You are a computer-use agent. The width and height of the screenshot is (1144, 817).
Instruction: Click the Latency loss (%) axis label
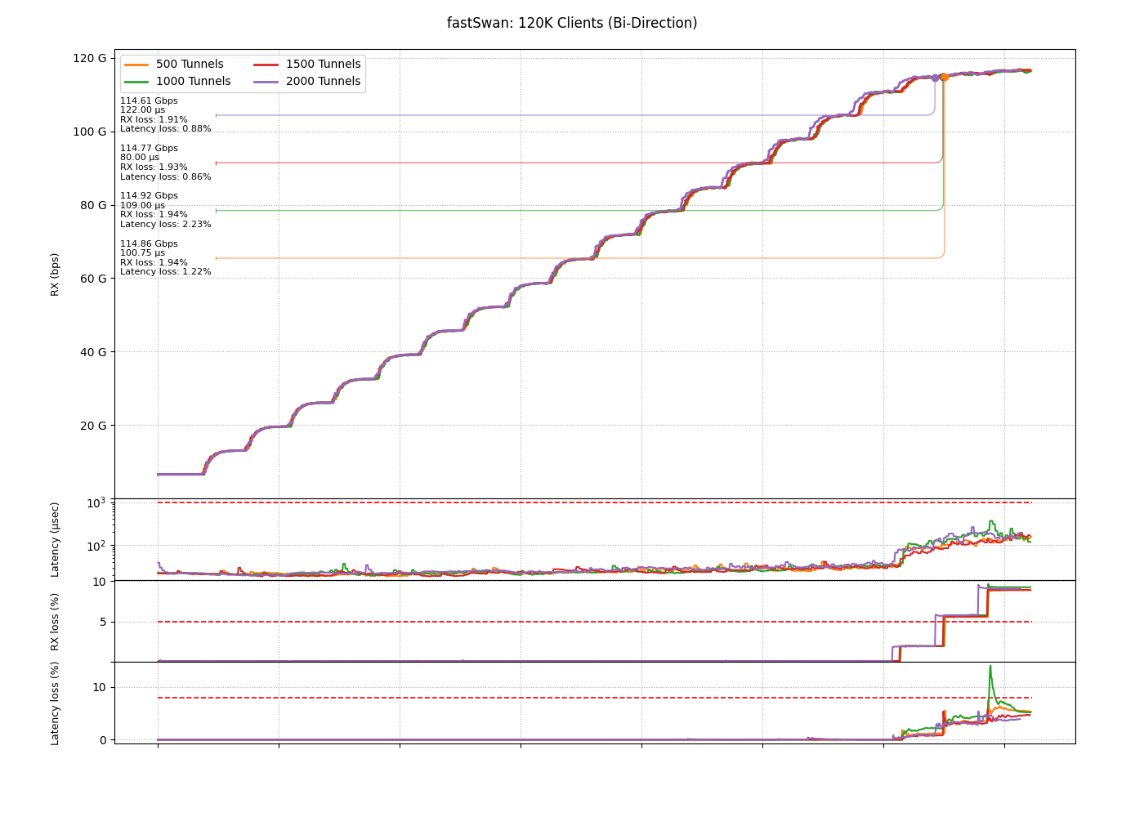click(x=55, y=703)
